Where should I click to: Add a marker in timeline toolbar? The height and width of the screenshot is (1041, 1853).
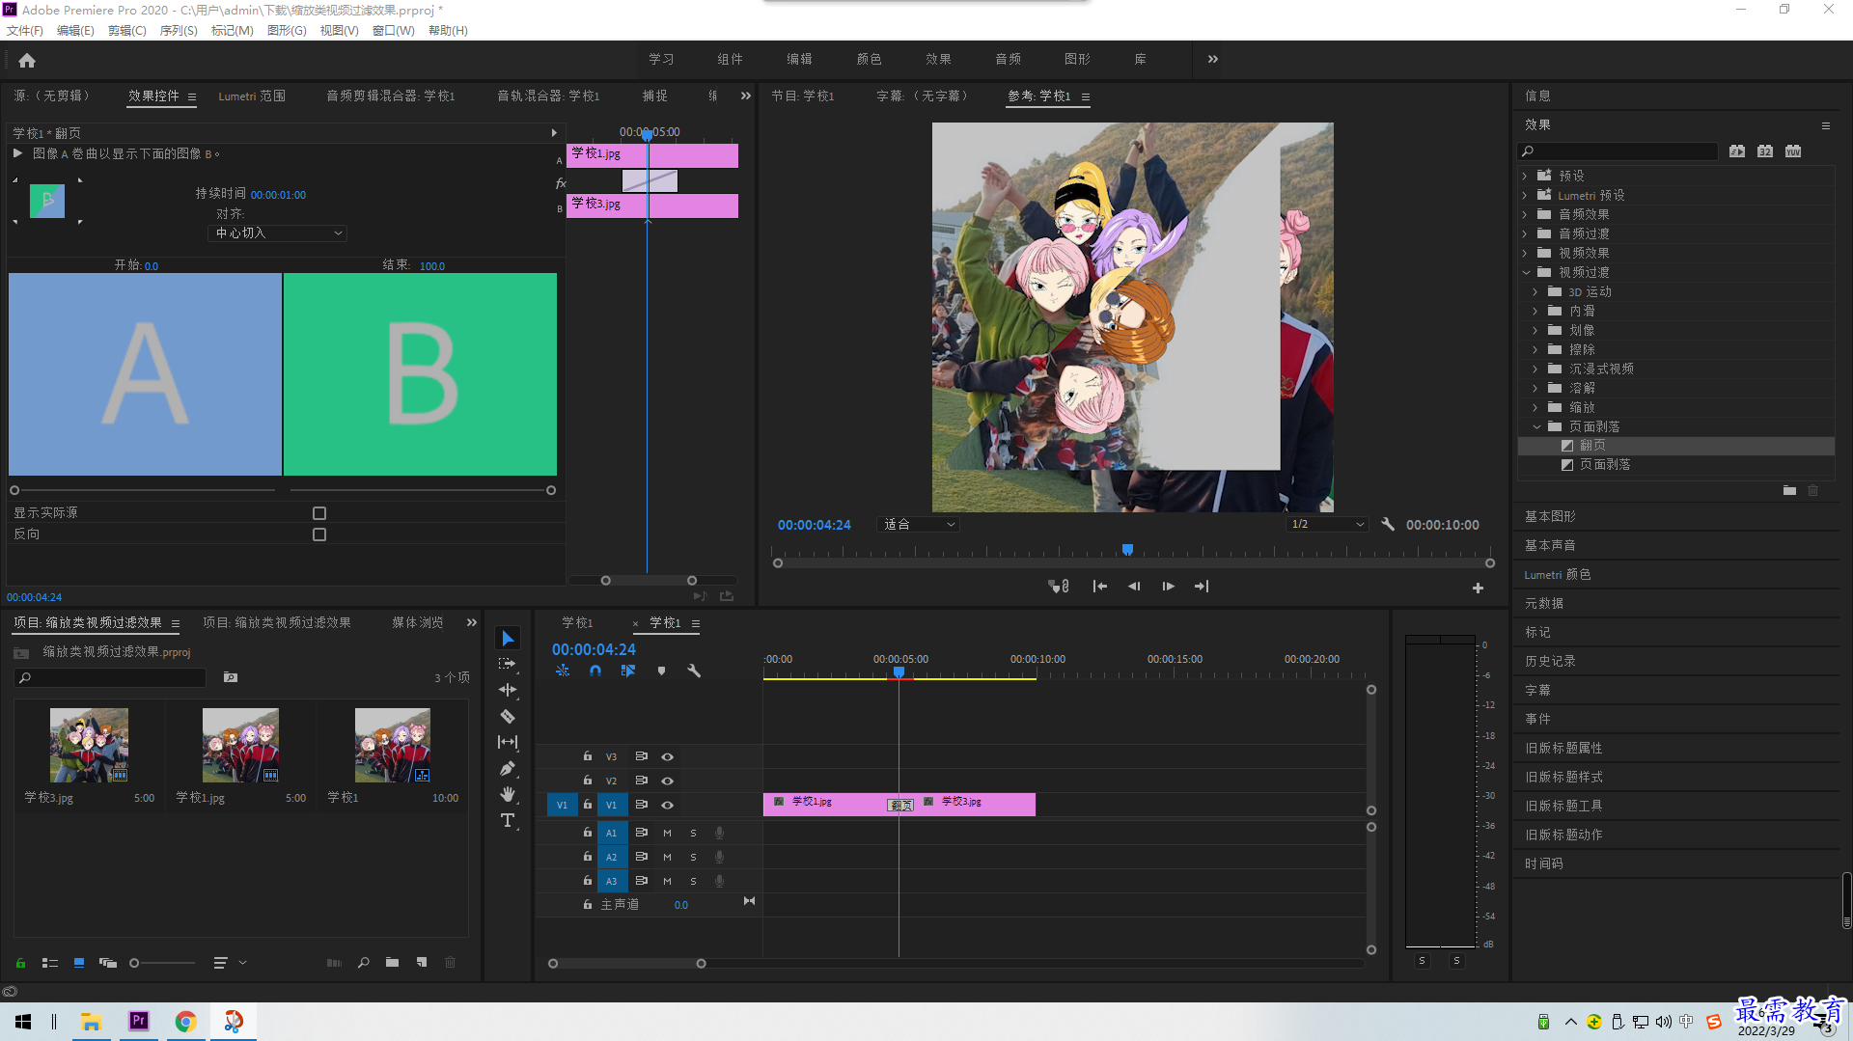click(661, 671)
